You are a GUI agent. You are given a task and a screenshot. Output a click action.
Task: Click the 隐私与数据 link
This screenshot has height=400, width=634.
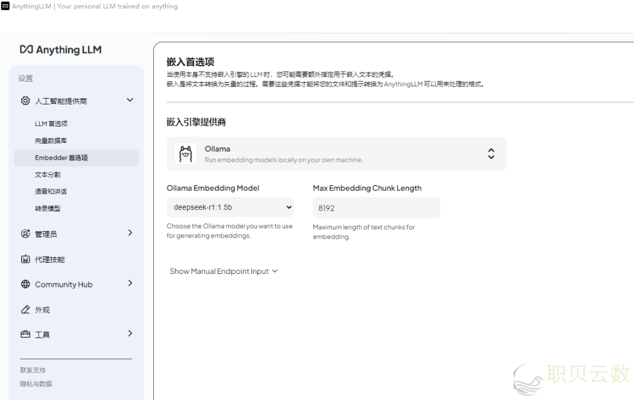[x=36, y=384]
